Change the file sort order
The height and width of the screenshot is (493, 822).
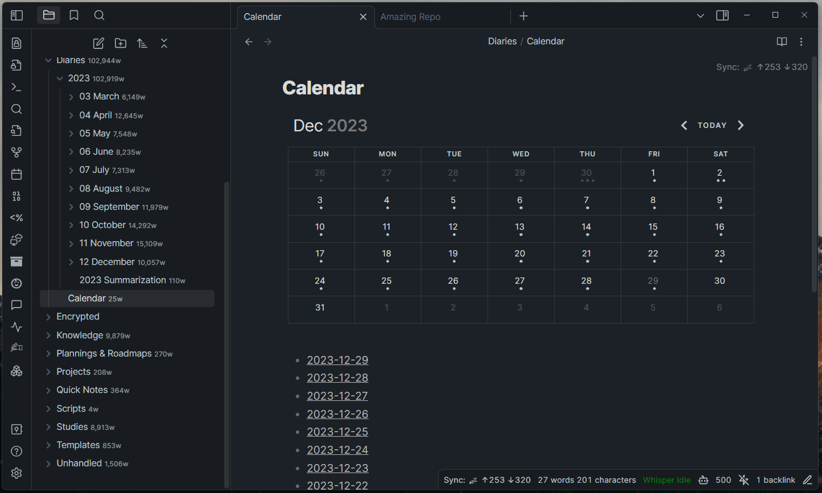coord(142,43)
